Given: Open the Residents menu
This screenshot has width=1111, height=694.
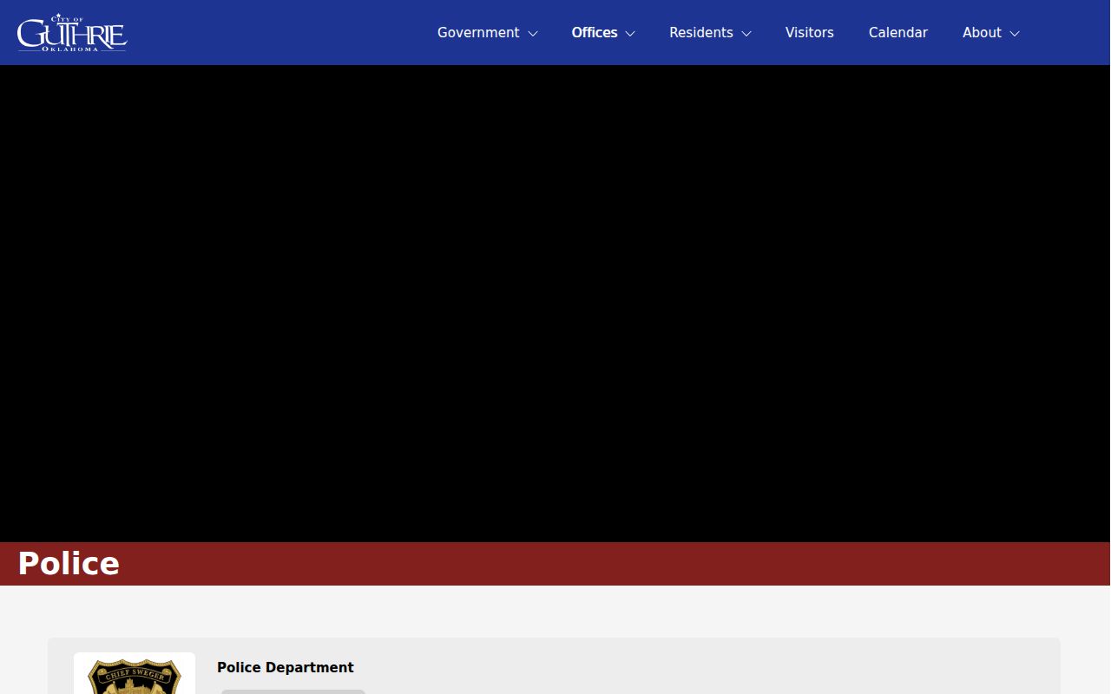Looking at the screenshot, I should (x=701, y=33).
